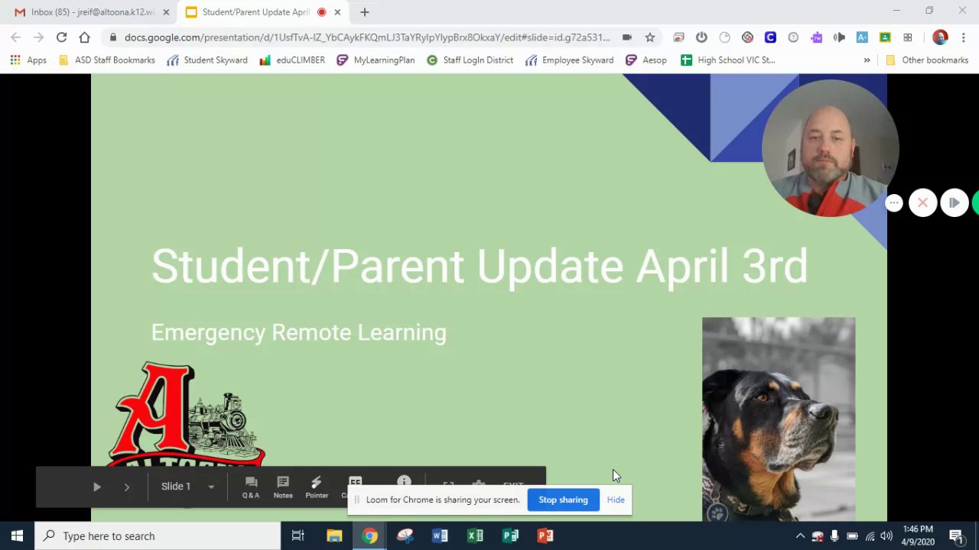The height and width of the screenshot is (550, 979).
Task: Open Aesop bookmark
Action: pos(646,60)
